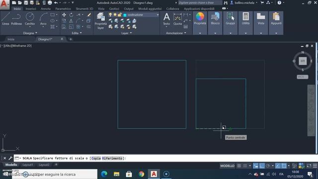Activate the Array (Serie) tool
318x179 pixels.
(79, 26)
